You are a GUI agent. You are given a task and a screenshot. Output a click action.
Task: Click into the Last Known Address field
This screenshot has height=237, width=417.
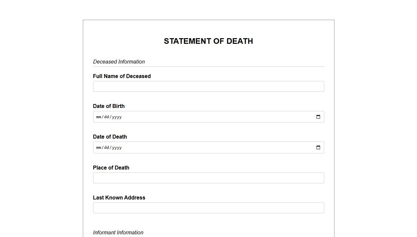tap(208, 208)
